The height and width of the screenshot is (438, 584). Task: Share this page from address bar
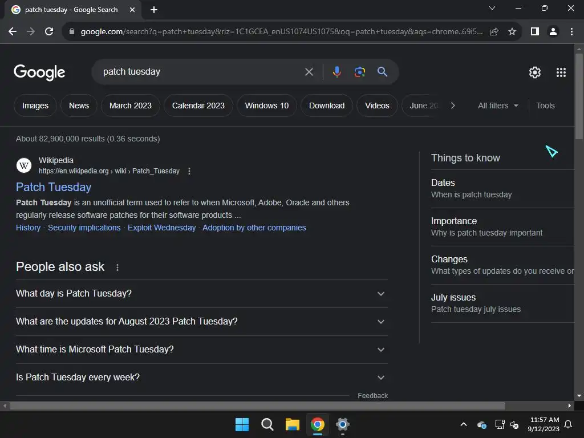click(x=494, y=32)
